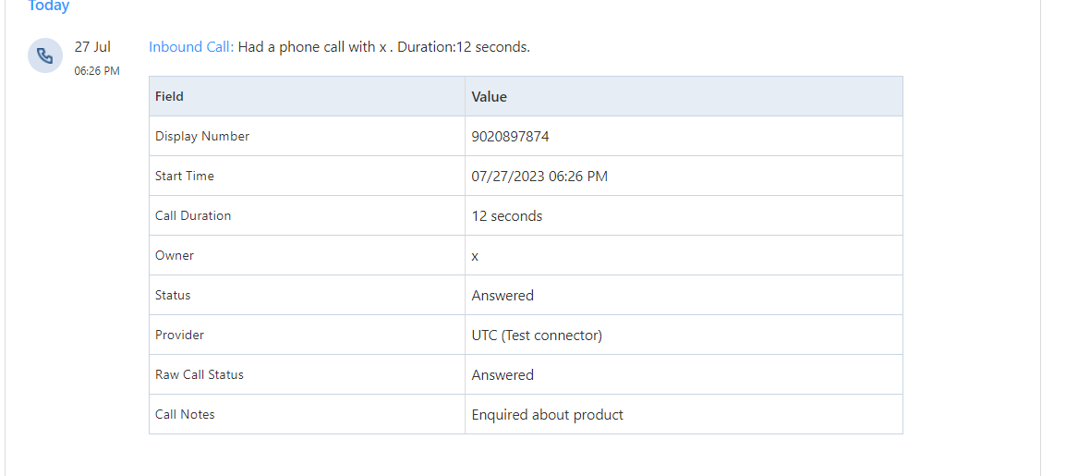Viewport: 1078px width, 476px height.
Task: Click the Answered value in the Status row
Action: click(503, 295)
